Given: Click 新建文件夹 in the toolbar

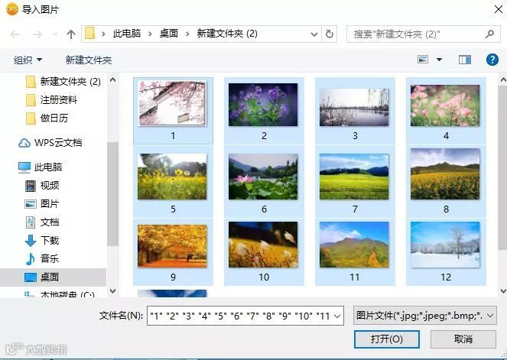Looking at the screenshot, I should tap(89, 60).
